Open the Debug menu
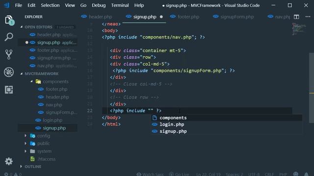The image size is (314, 176). pos(99,5)
